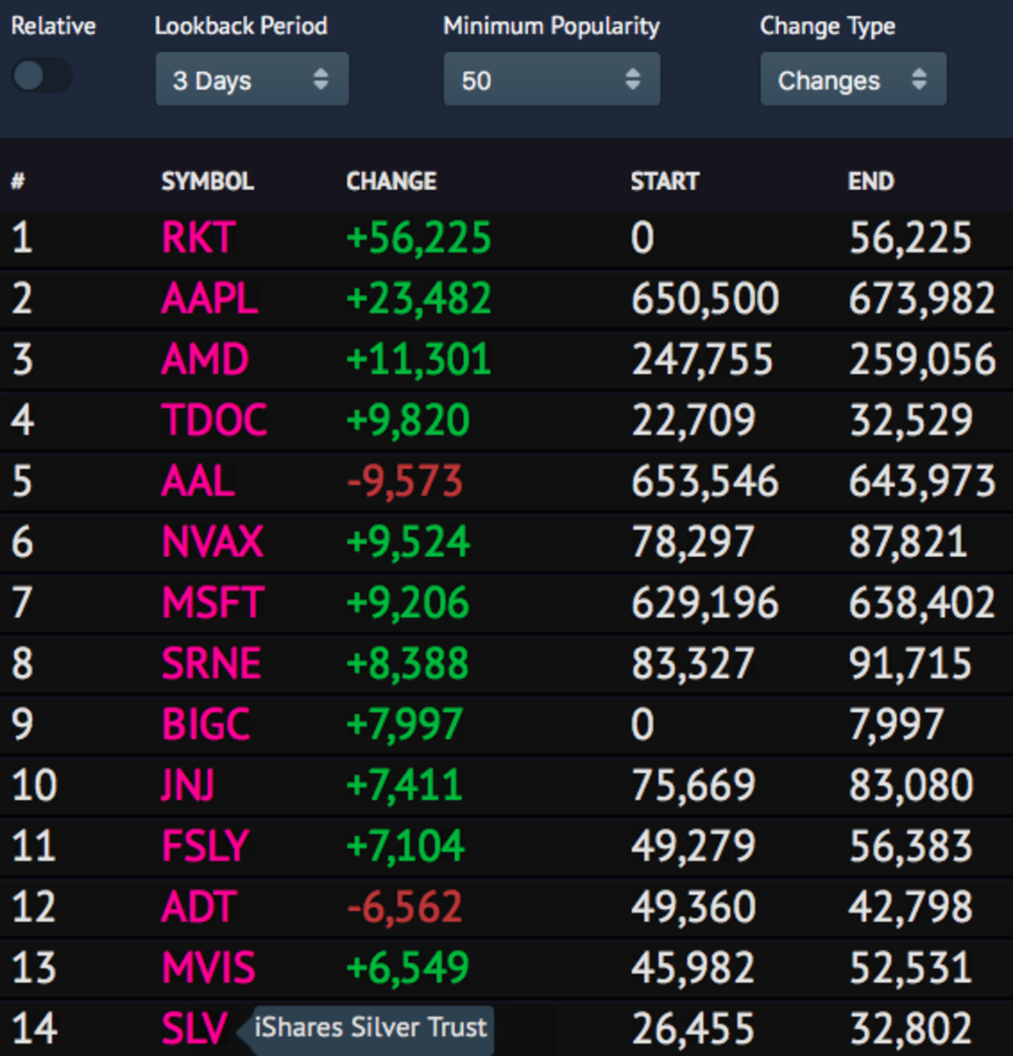Click the 56,225 end value for RKT
This screenshot has height=1056, width=1013.
point(911,238)
